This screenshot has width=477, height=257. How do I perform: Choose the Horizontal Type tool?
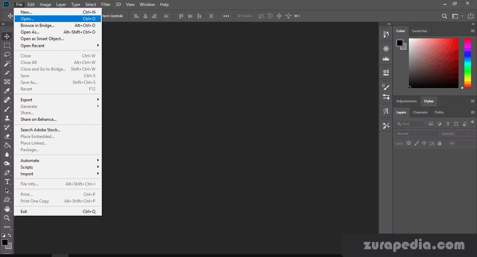coord(7,182)
